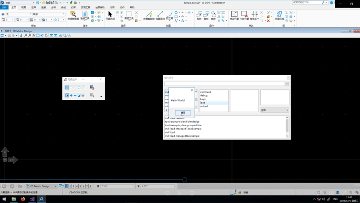Screen dimensions: 360x203
Task: Select the 修改元素 modify element tool
Action: [x=234, y=15]
